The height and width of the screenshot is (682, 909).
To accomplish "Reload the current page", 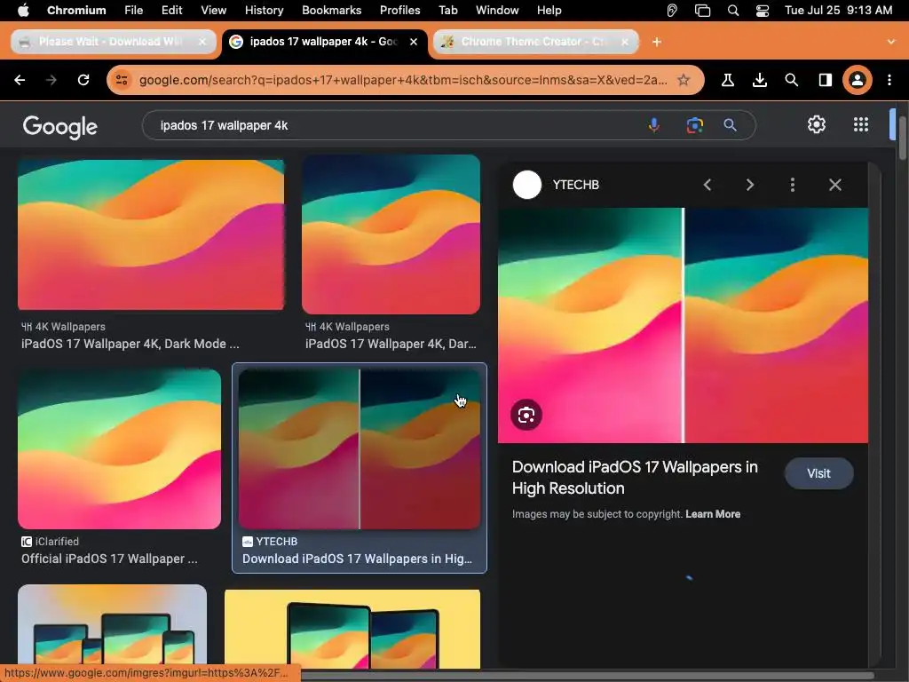I will (x=83, y=80).
